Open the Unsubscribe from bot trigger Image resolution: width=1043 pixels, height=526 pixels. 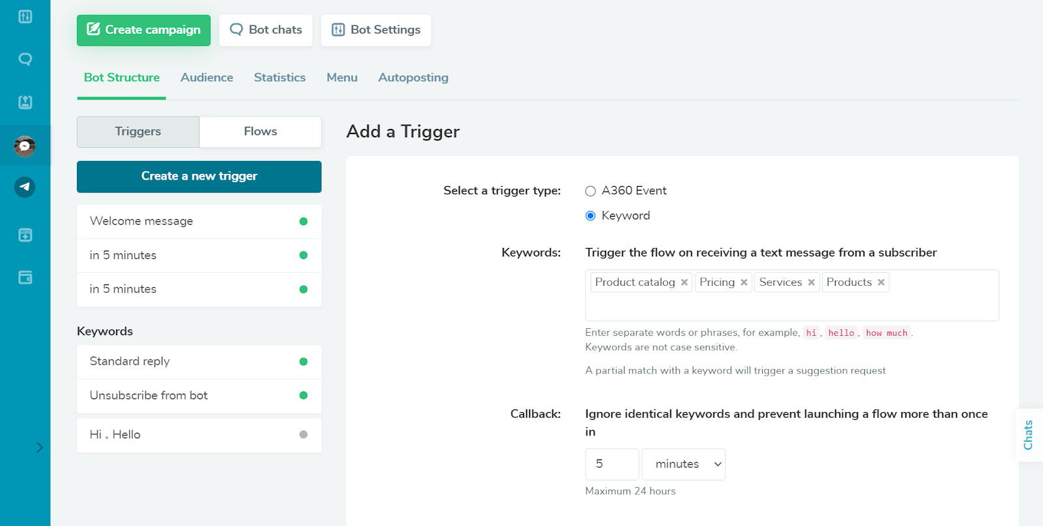click(149, 396)
